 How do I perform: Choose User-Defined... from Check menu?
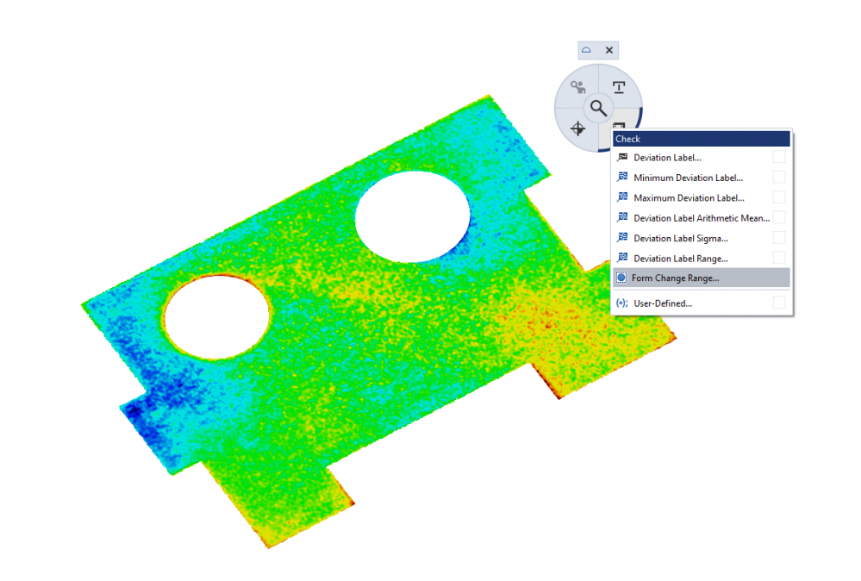(702, 303)
